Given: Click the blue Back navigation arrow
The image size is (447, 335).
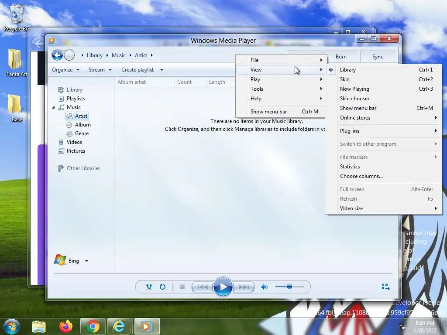Looking at the screenshot, I should coord(57,55).
